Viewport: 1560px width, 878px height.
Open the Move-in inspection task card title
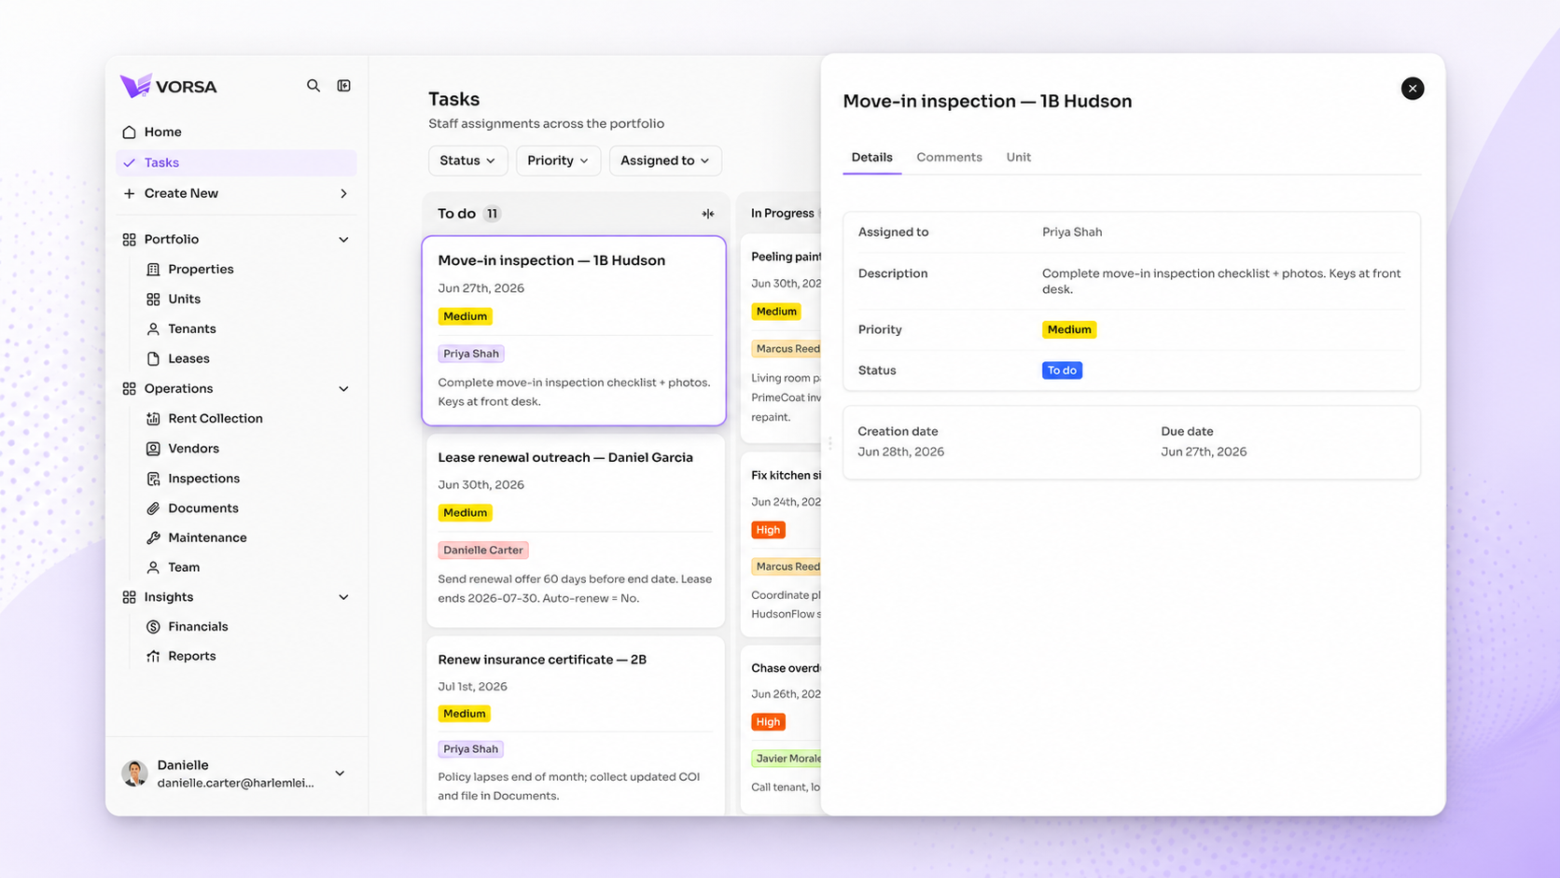(x=551, y=260)
